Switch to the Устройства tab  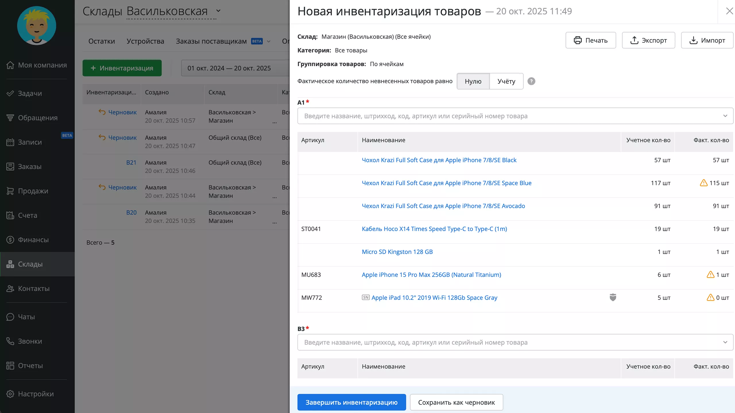145,41
